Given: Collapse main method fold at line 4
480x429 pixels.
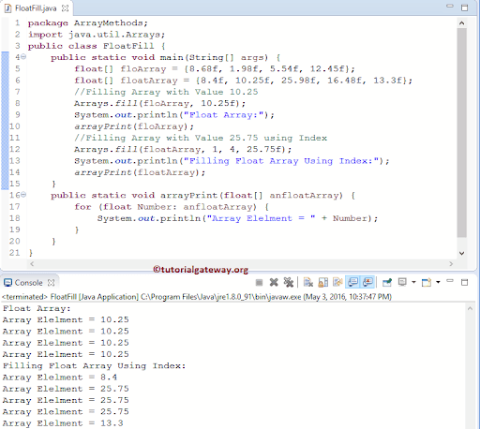Looking at the screenshot, I should pos(23,57).
